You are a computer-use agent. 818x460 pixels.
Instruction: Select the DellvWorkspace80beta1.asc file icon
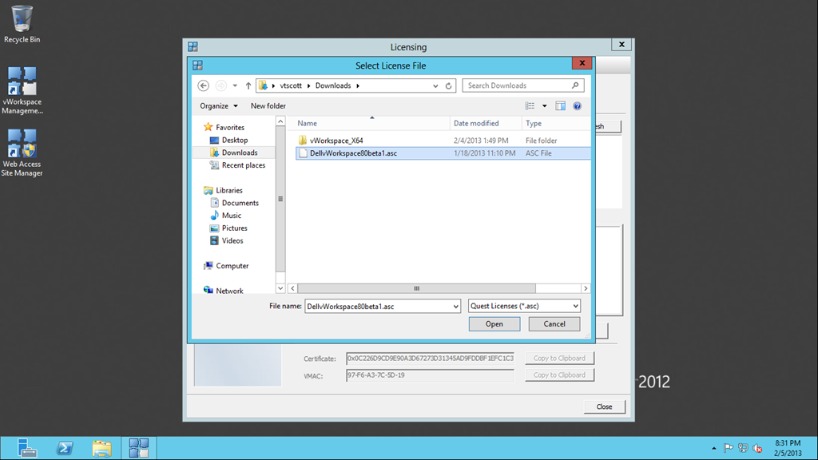click(x=303, y=153)
